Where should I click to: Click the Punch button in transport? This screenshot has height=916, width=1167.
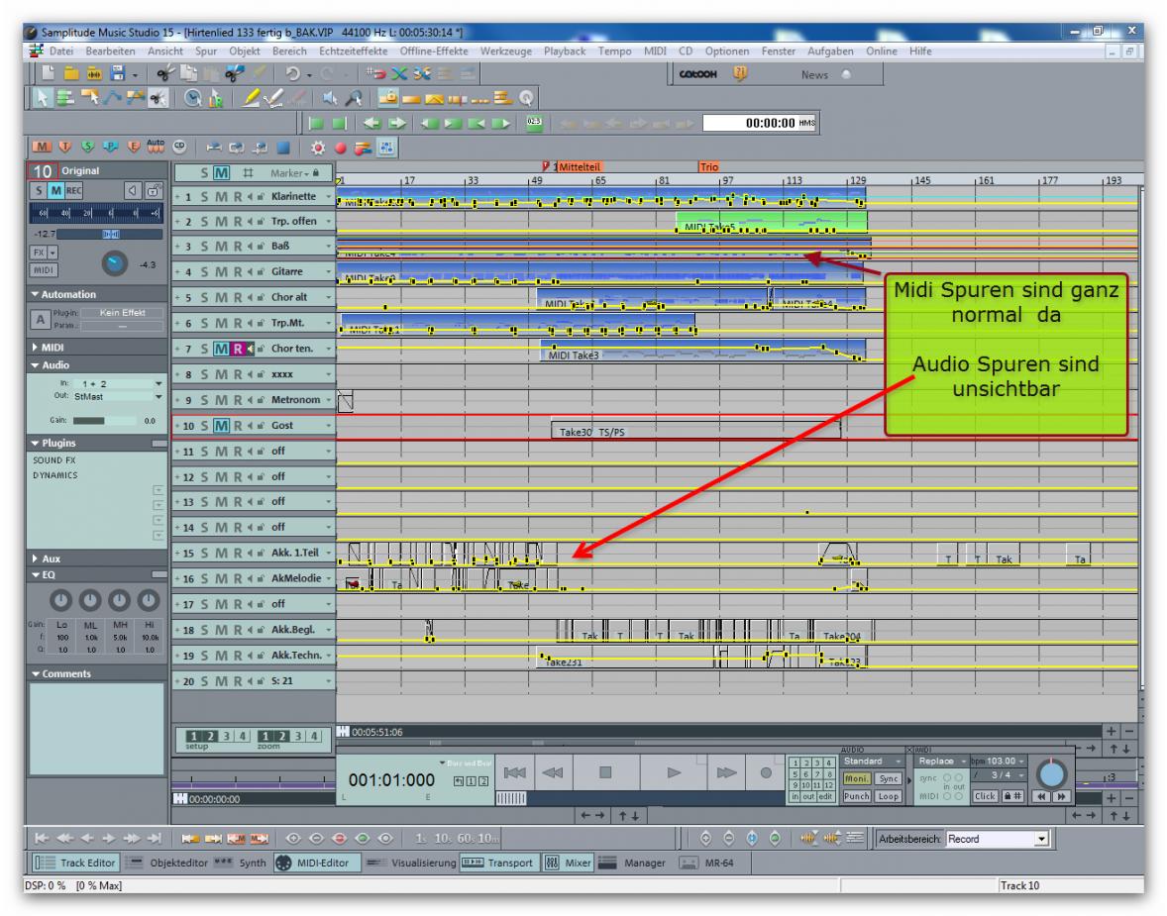coord(856,796)
